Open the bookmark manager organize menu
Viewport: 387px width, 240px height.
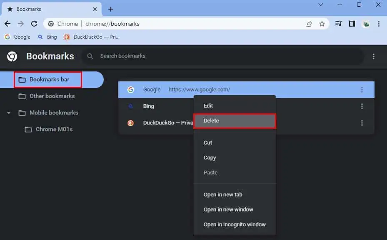click(374, 56)
